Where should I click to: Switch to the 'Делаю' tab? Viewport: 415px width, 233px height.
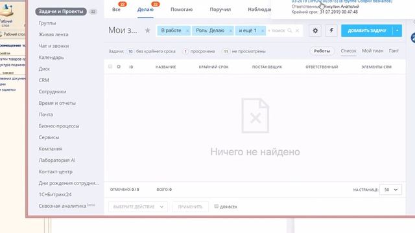(x=145, y=10)
